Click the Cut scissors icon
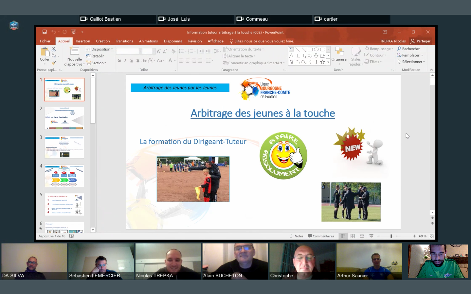The image size is (471, 294). pos(54,49)
